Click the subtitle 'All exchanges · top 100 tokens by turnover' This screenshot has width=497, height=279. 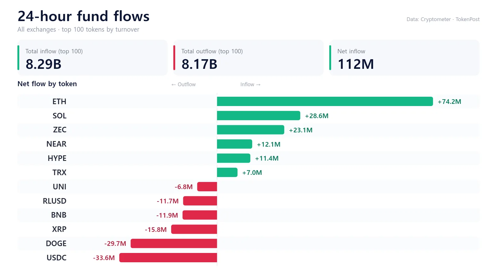pyautogui.click(x=78, y=29)
